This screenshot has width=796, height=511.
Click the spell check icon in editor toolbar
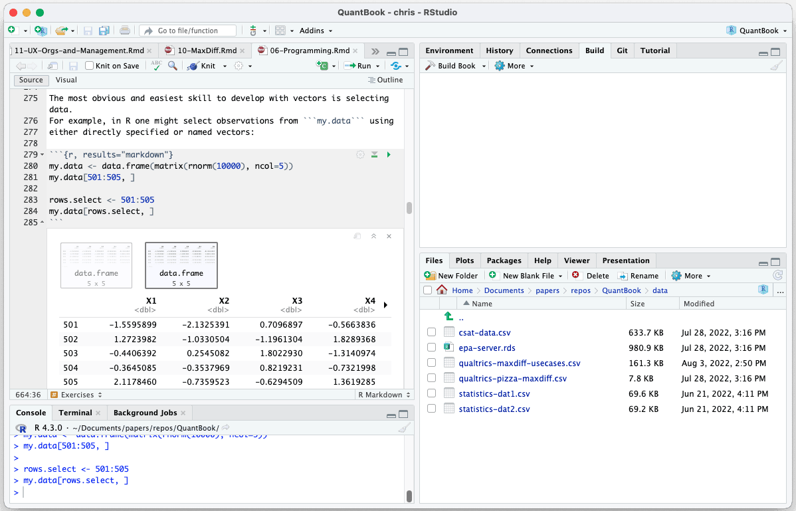(x=156, y=66)
